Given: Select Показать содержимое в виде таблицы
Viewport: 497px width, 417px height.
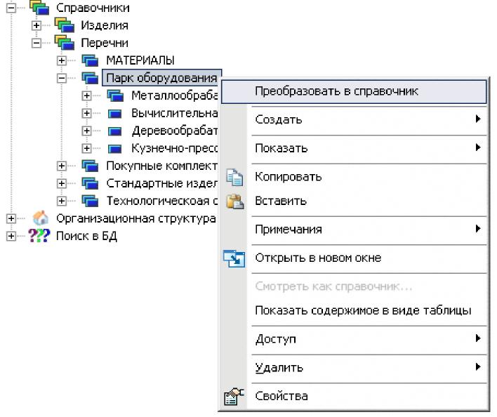Looking at the screenshot, I should pyautogui.click(x=362, y=310).
